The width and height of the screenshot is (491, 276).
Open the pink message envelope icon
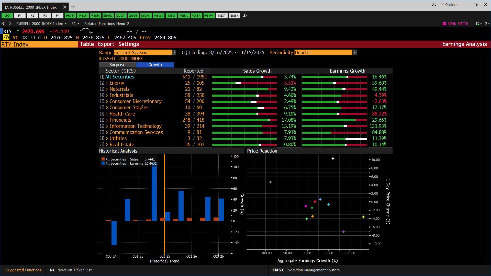coord(444,24)
